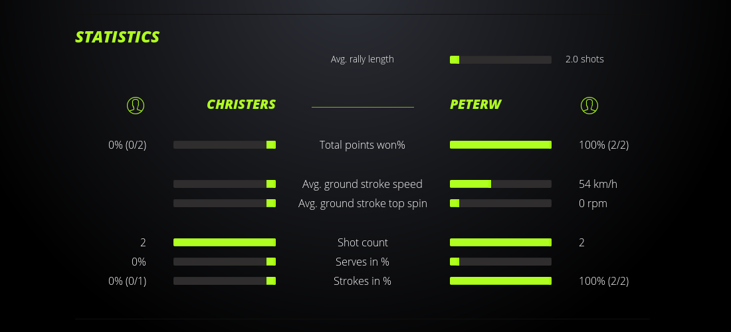Click PeterW's Serves in % bar

point(500,262)
